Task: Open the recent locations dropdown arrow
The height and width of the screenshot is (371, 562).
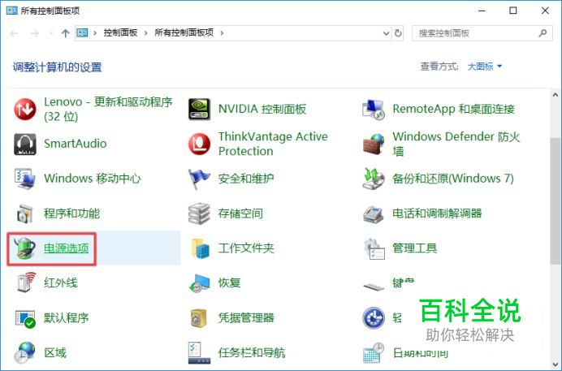Action: tap(51, 33)
